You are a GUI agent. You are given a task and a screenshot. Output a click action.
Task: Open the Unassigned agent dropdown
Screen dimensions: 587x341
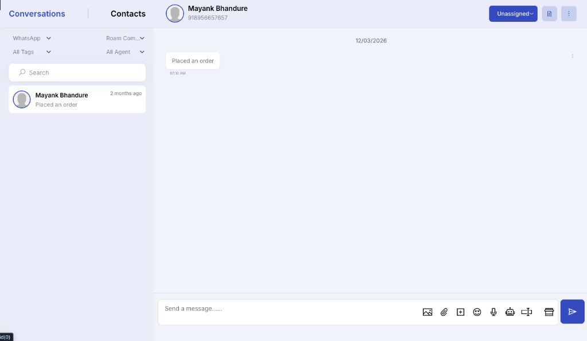pos(513,14)
